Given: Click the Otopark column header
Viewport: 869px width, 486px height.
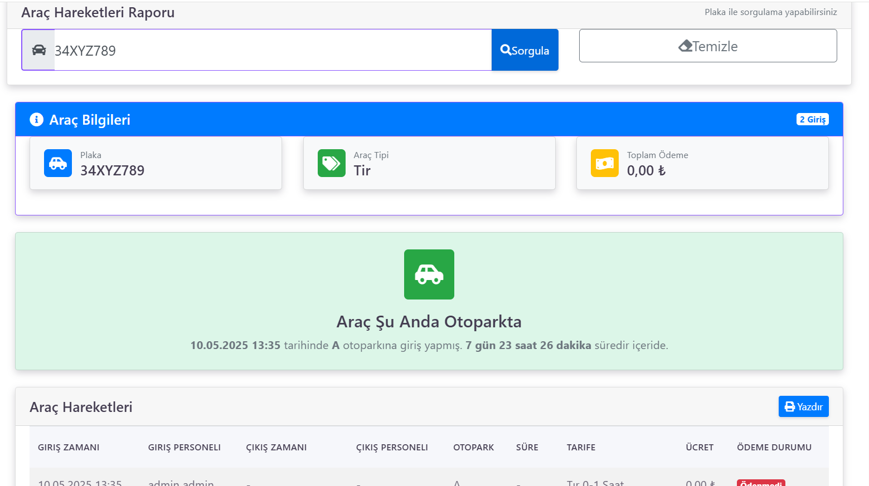Looking at the screenshot, I should pos(473,448).
